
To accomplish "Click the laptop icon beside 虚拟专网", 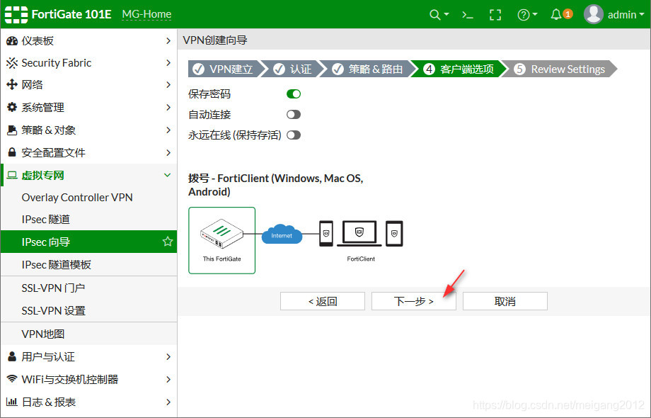I will pos(12,175).
